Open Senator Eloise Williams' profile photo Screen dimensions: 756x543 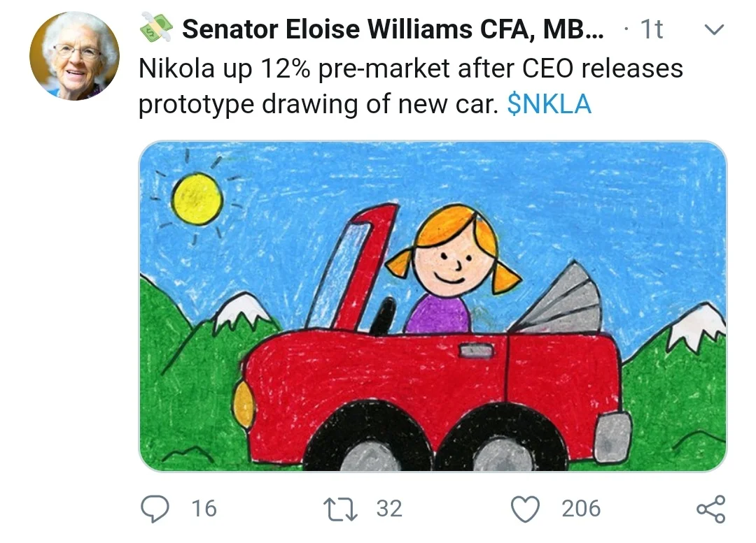coord(74,56)
